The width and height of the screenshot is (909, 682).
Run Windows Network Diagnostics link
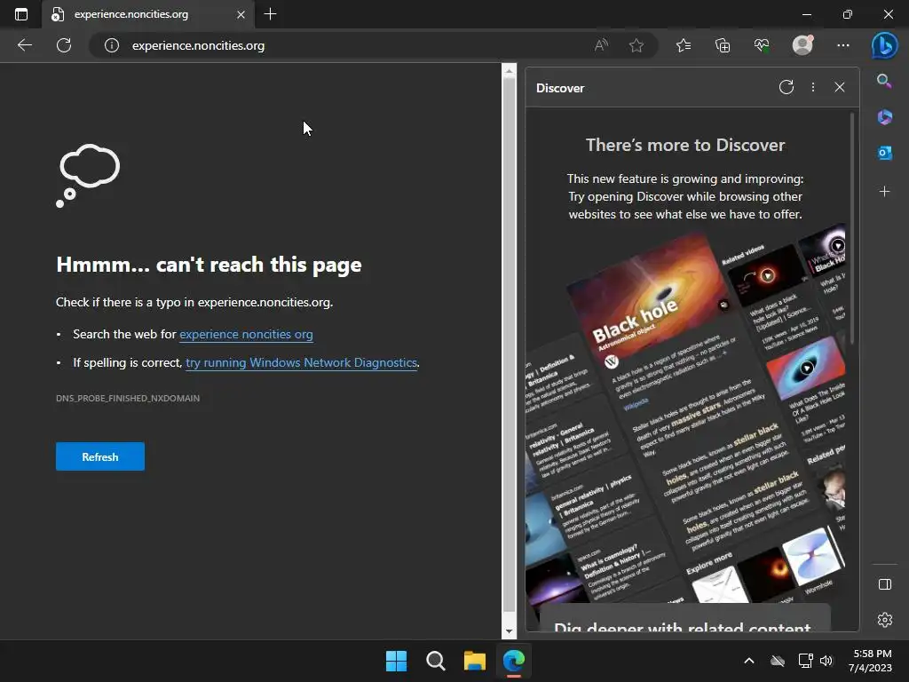coord(301,363)
